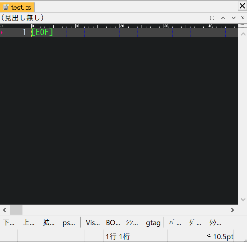Click the BO... toolbar button
Viewport: 247px width, 242px height.
(113, 223)
